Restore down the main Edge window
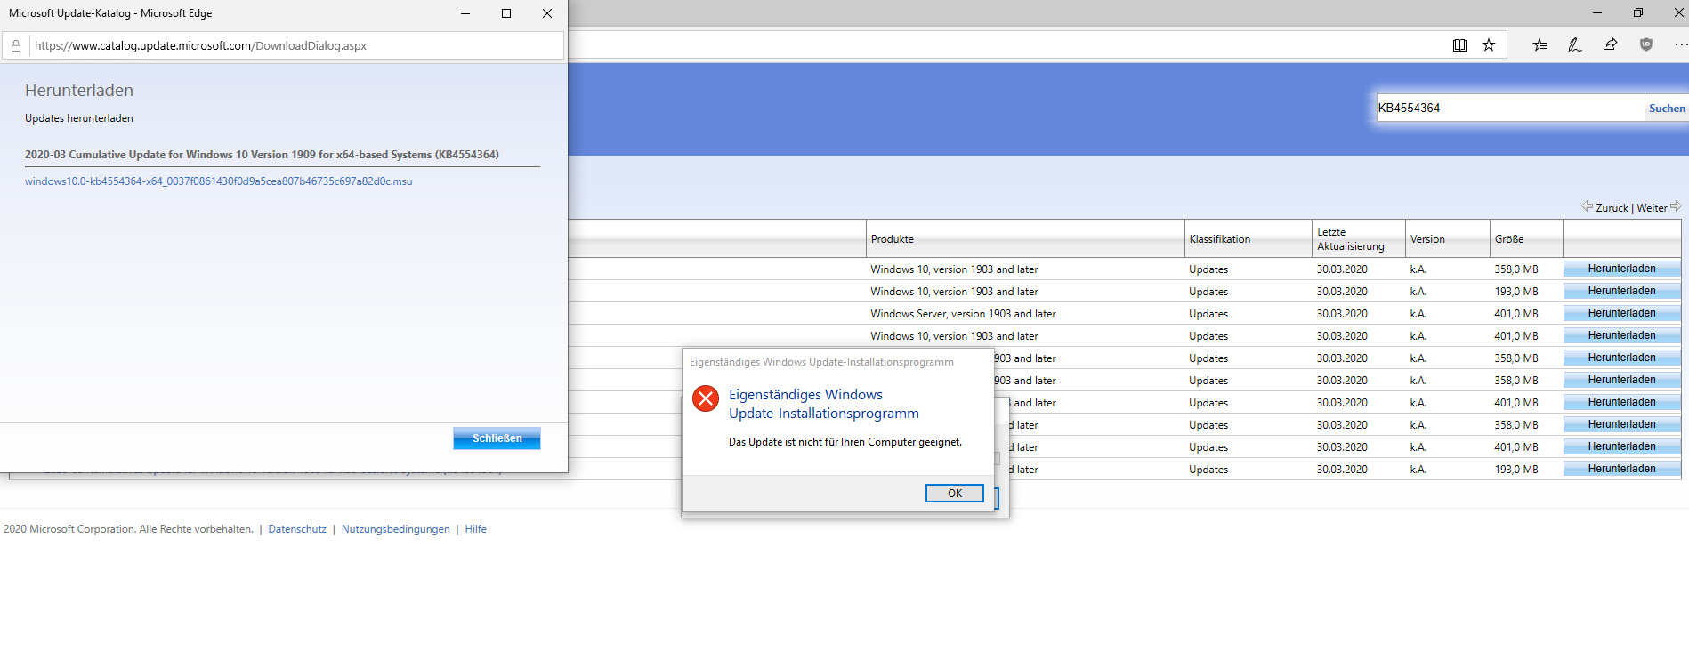Image resolution: width=1689 pixels, height=651 pixels. tap(1638, 12)
